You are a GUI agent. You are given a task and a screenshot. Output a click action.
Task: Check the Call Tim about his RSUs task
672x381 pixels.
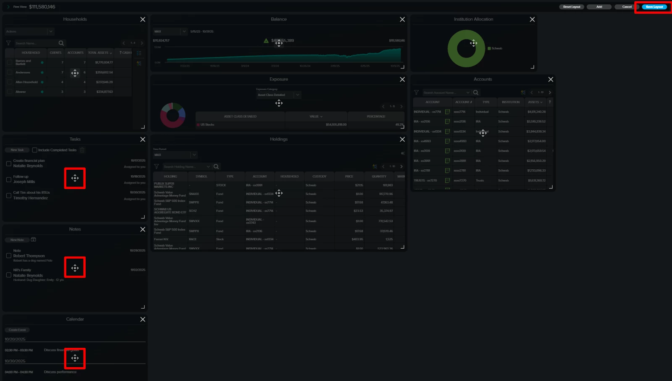8,195
